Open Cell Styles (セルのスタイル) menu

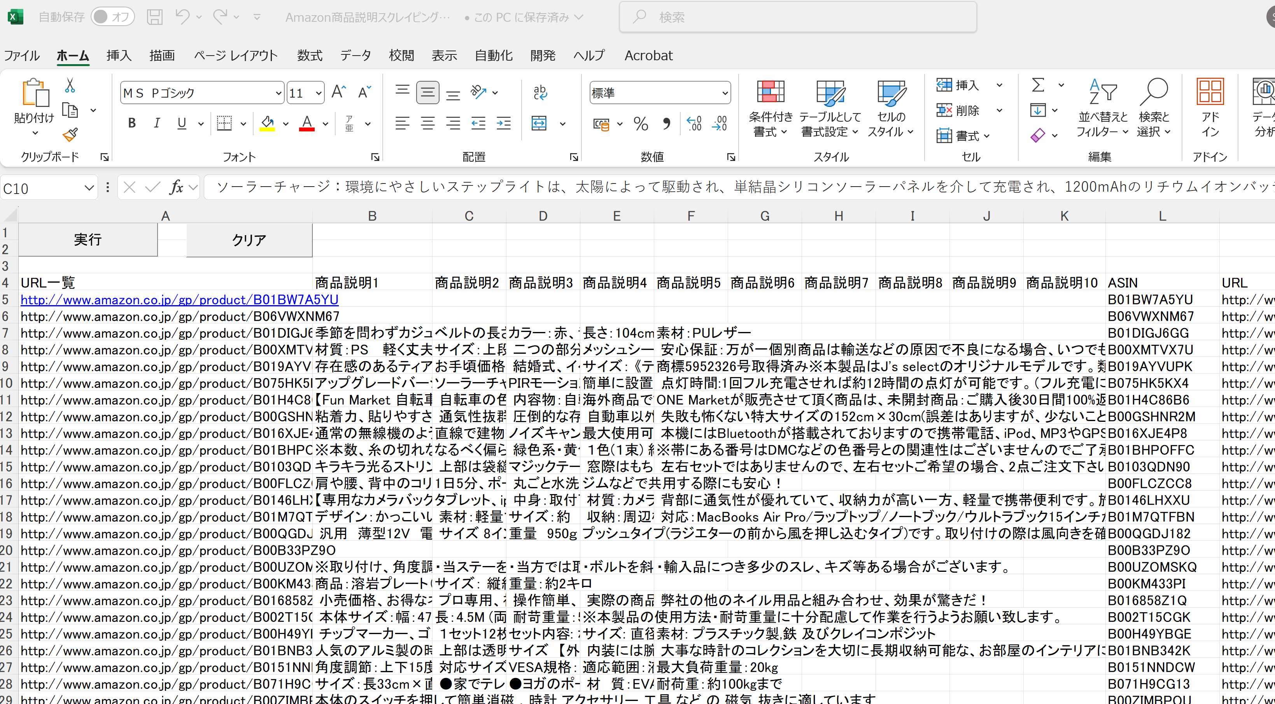click(891, 109)
